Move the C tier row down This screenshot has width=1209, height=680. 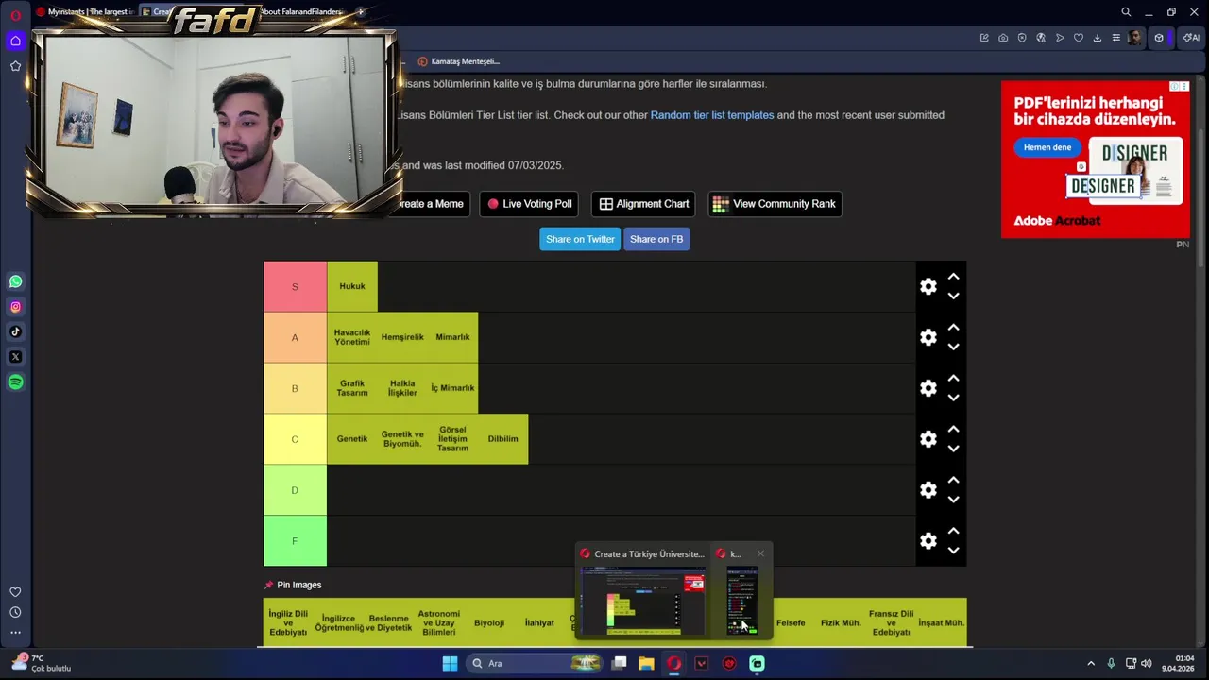point(953,449)
